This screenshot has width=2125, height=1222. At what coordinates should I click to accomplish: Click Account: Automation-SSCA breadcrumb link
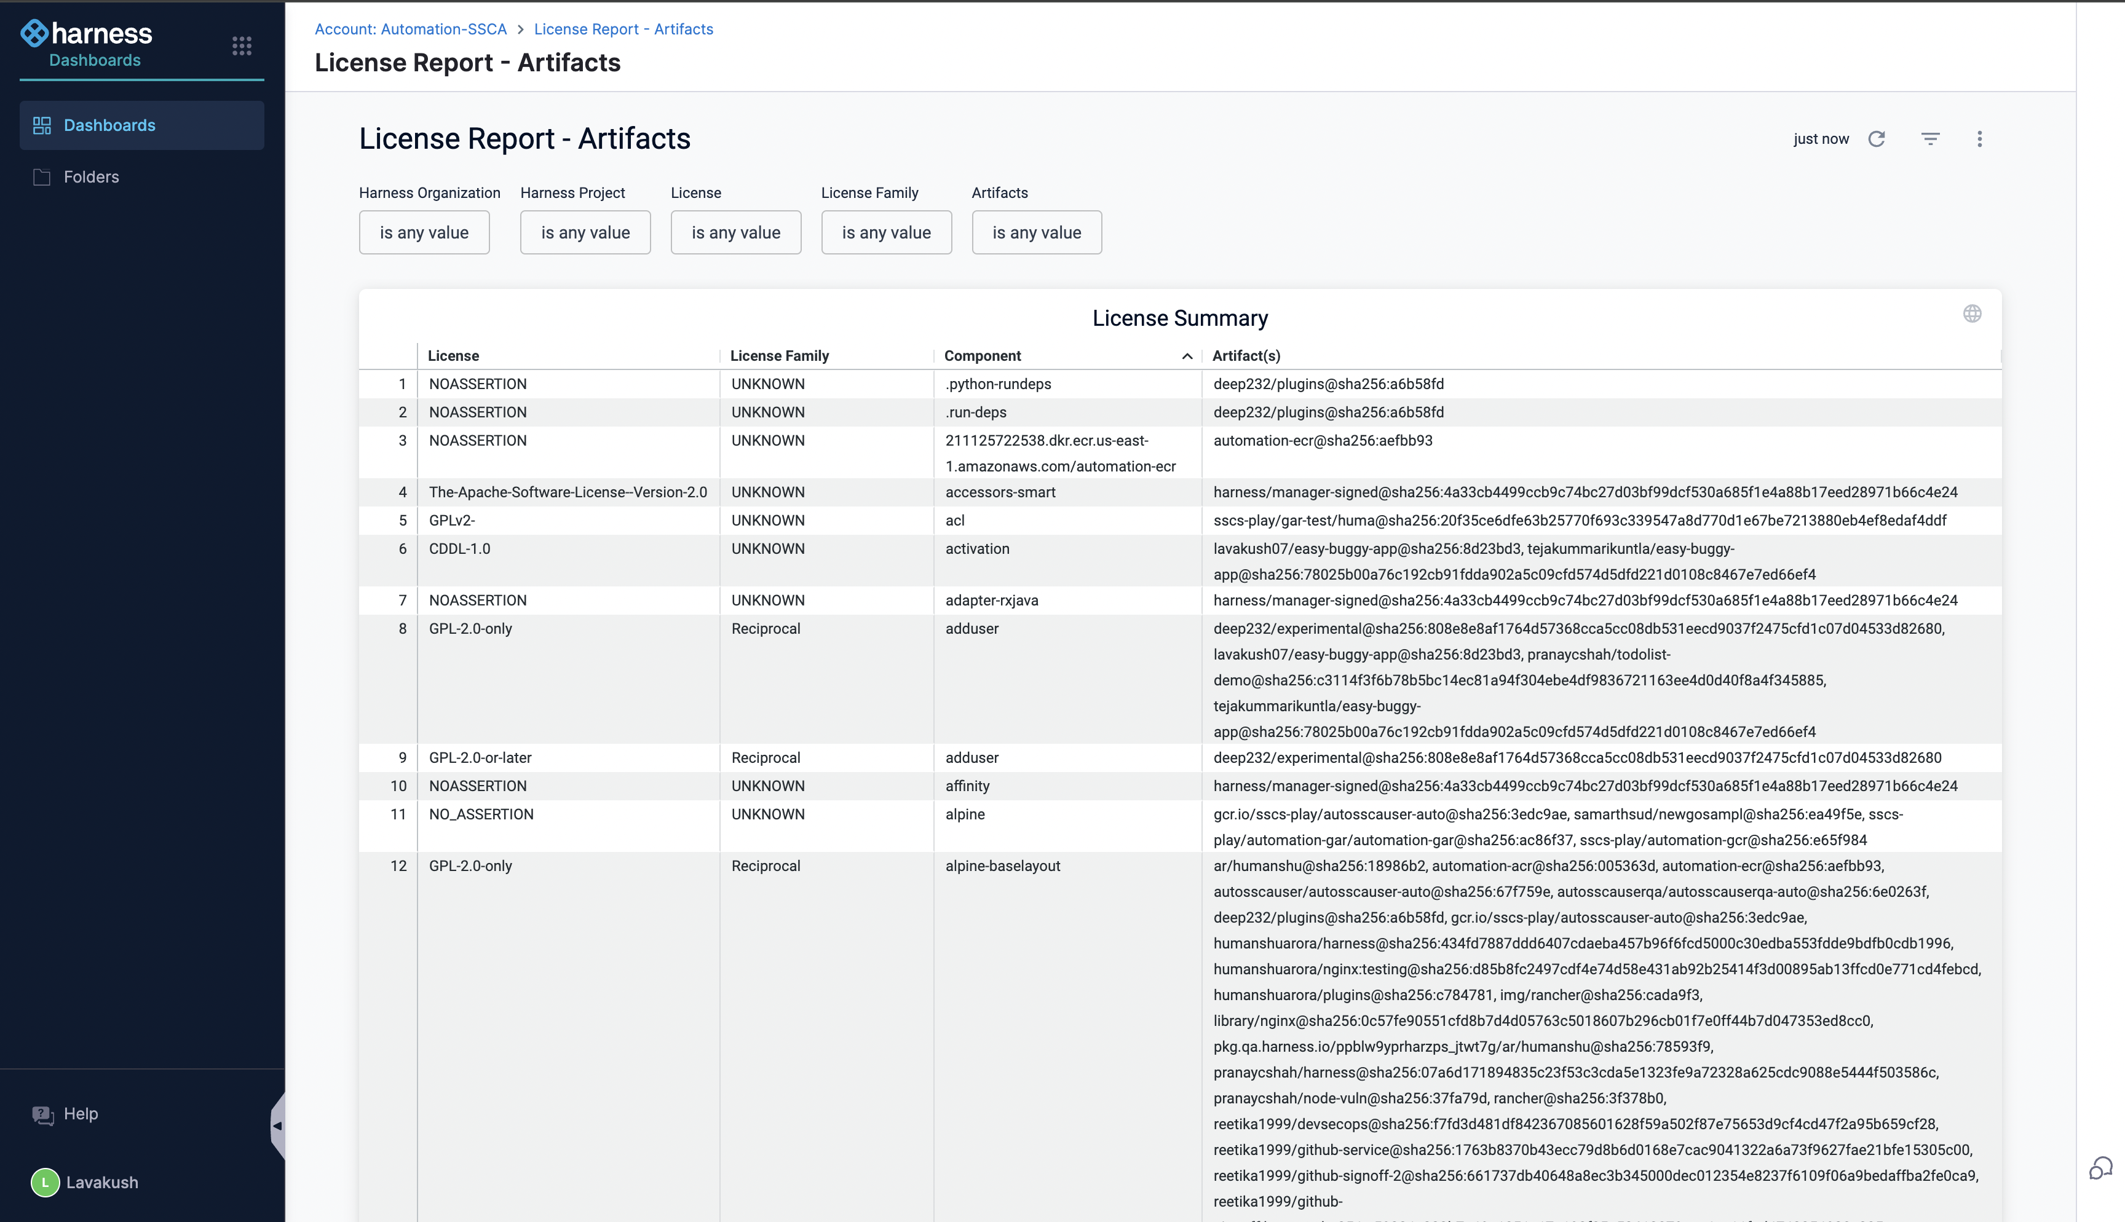[410, 30]
